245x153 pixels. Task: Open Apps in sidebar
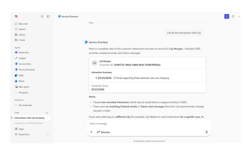click(x=19, y=129)
